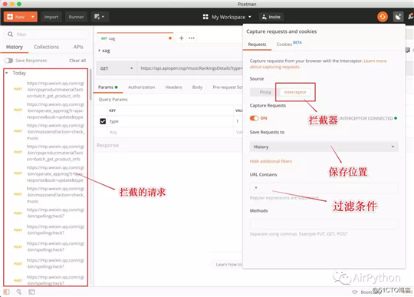Open the GET method dropdown
This screenshot has height=297, width=414.
click(117, 68)
